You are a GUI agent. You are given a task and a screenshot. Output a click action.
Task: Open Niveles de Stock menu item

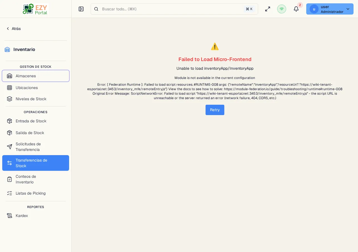click(x=36, y=99)
